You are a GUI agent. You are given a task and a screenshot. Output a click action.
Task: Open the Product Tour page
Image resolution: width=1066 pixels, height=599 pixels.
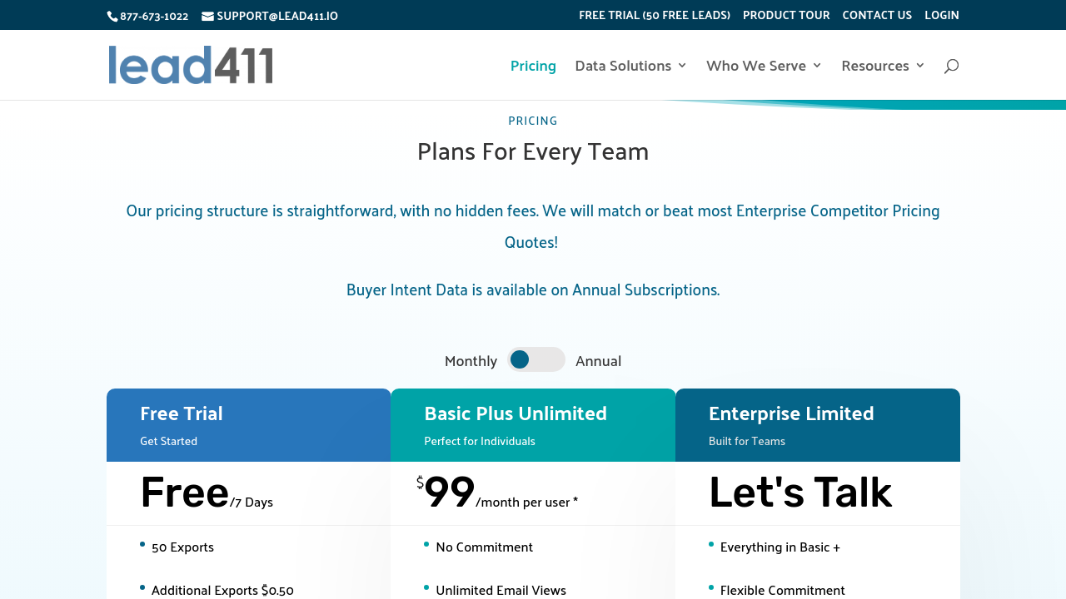[786, 15]
